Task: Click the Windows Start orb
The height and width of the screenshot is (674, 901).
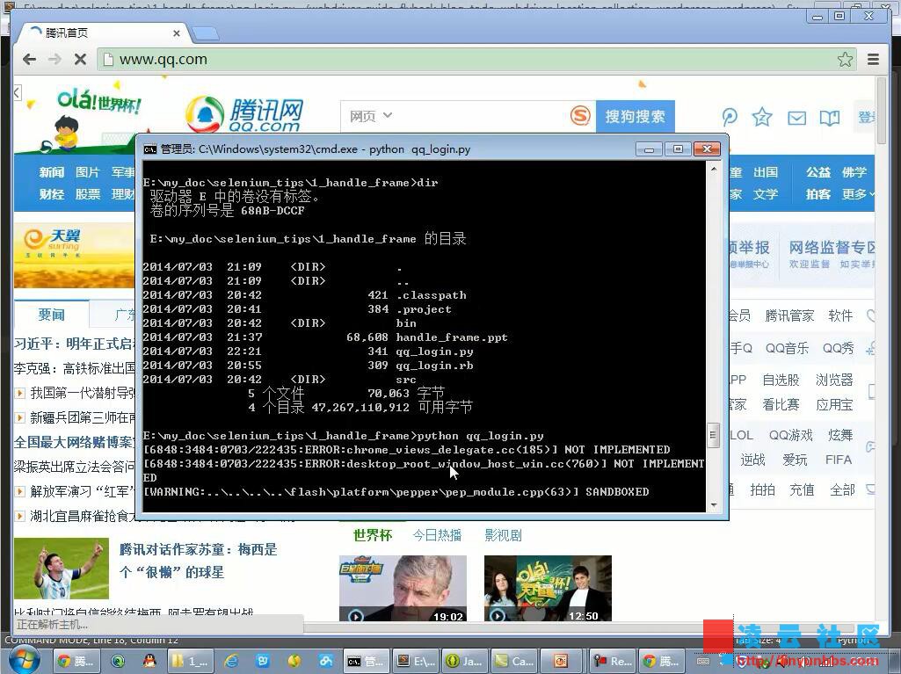Action: pyautogui.click(x=24, y=661)
